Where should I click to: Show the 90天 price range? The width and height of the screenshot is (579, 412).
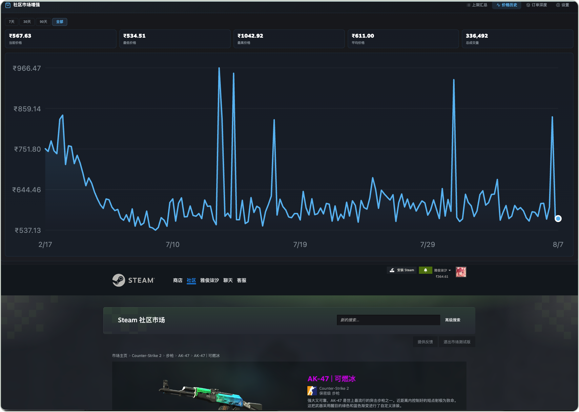tap(43, 22)
